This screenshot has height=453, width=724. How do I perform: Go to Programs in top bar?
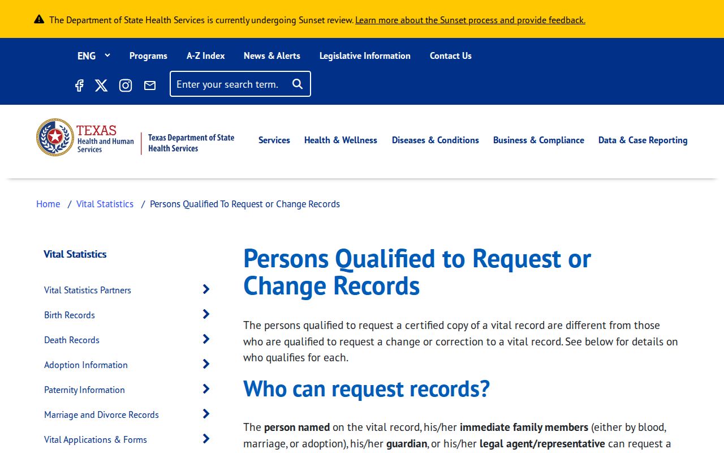[148, 55]
